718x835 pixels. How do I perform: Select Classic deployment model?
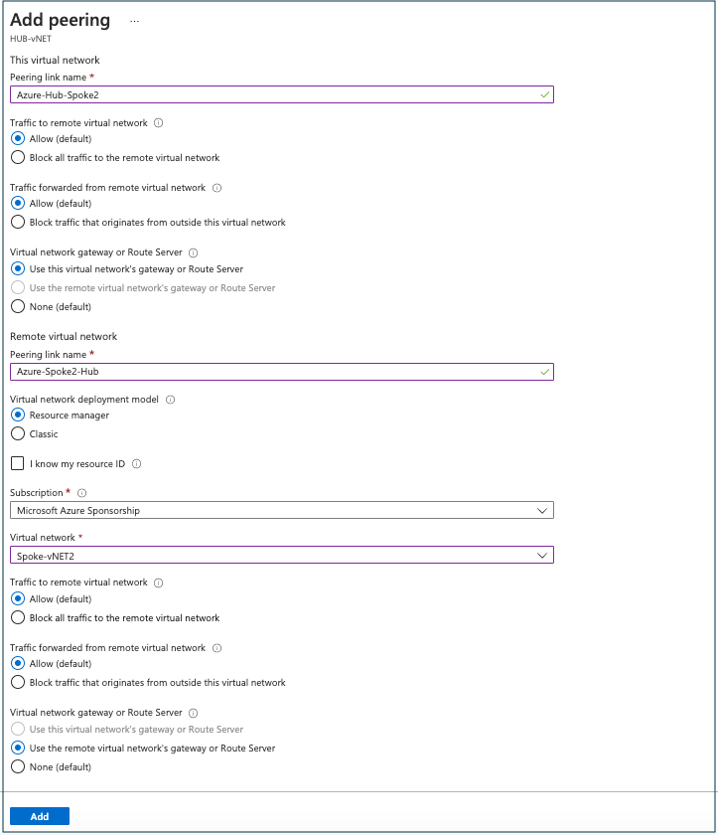(17, 433)
